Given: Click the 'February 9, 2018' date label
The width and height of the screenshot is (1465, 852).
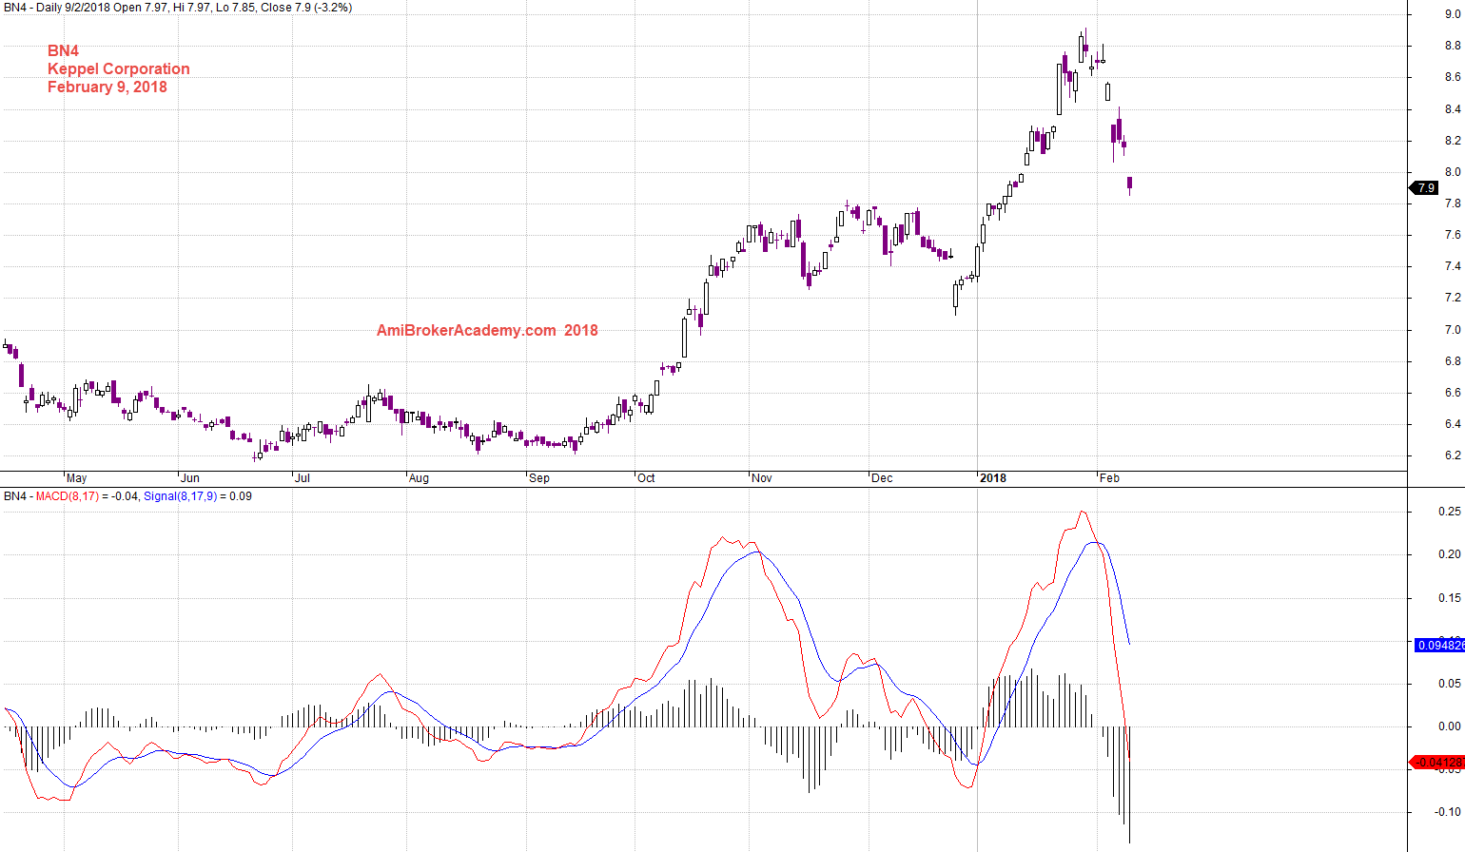Looking at the screenshot, I should [x=107, y=87].
